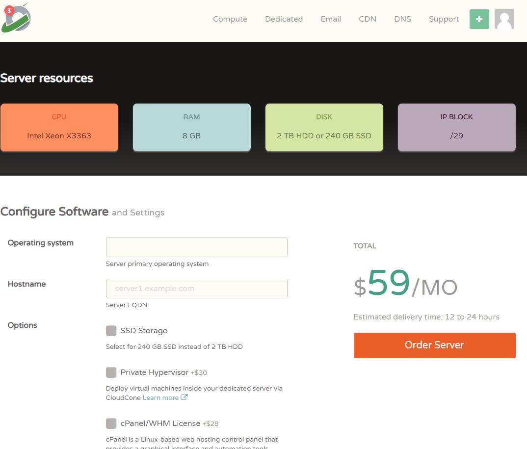Click the 'Hostname' field label
Image resolution: width=527 pixels, height=449 pixels.
[26, 284]
